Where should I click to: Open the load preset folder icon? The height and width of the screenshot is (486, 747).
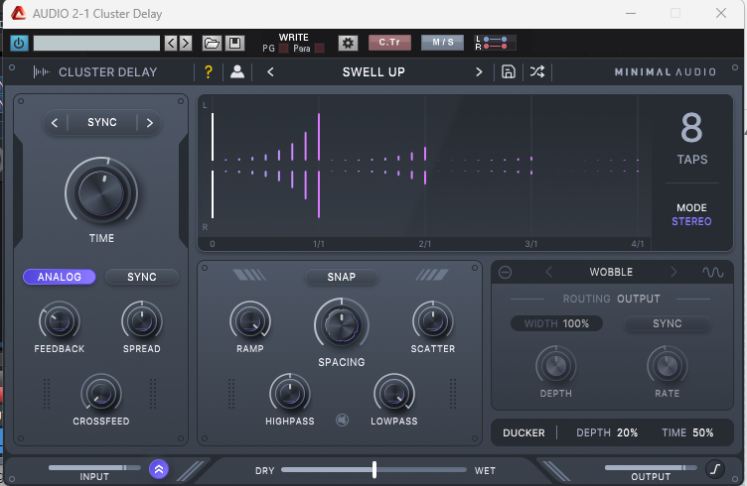(x=212, y=44)
